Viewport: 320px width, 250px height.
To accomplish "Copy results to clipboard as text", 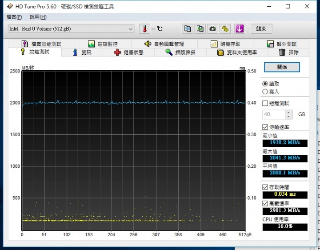I will 188,29.
